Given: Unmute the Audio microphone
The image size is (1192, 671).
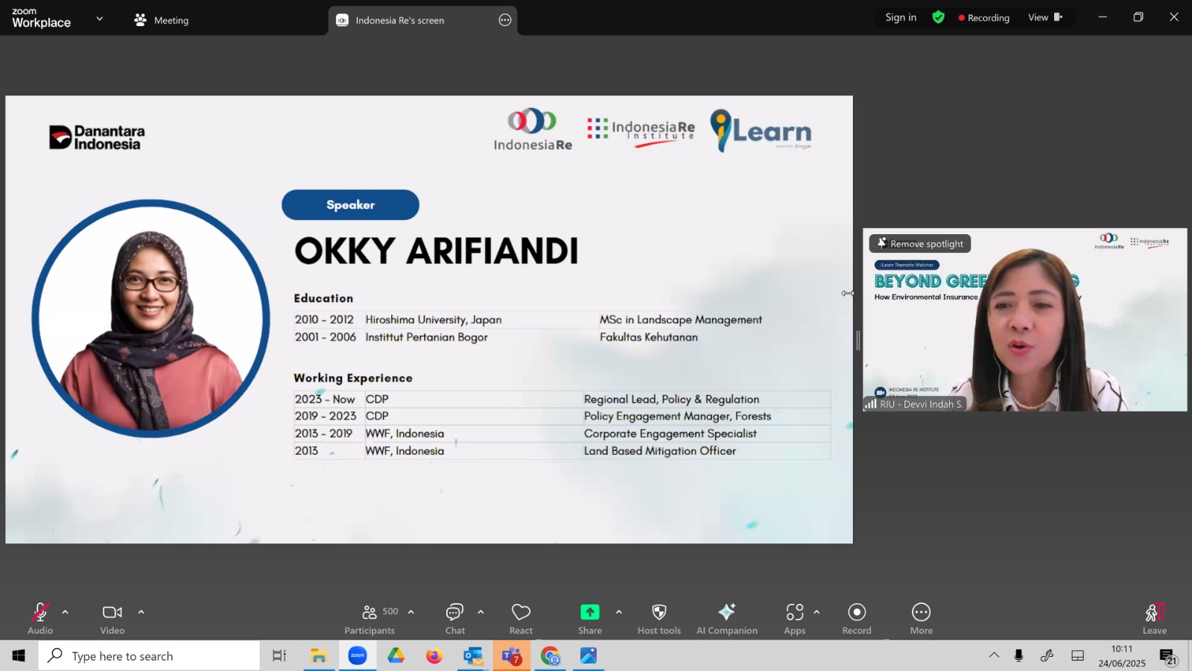Looking at the screenshot, I should pyautogui.click(x=40, y=612).
